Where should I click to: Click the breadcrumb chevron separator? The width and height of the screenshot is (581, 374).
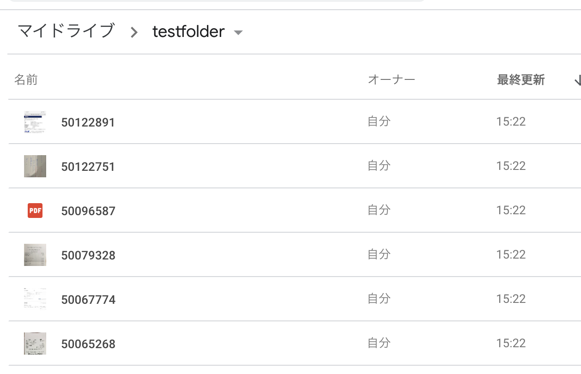134,32
